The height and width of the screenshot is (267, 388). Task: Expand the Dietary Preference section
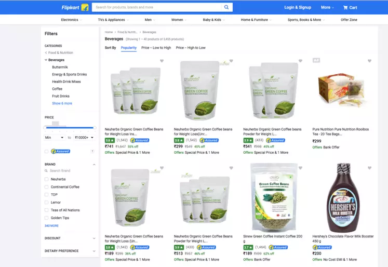click(x=94, y=251)
